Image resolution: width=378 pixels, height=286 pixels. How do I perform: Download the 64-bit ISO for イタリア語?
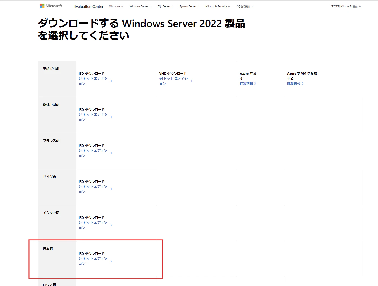click(x=93, y=225)
